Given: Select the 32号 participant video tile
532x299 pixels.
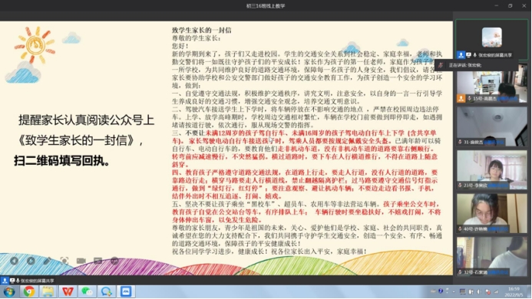Looking at the screenshot, I should tap(491, 256).
